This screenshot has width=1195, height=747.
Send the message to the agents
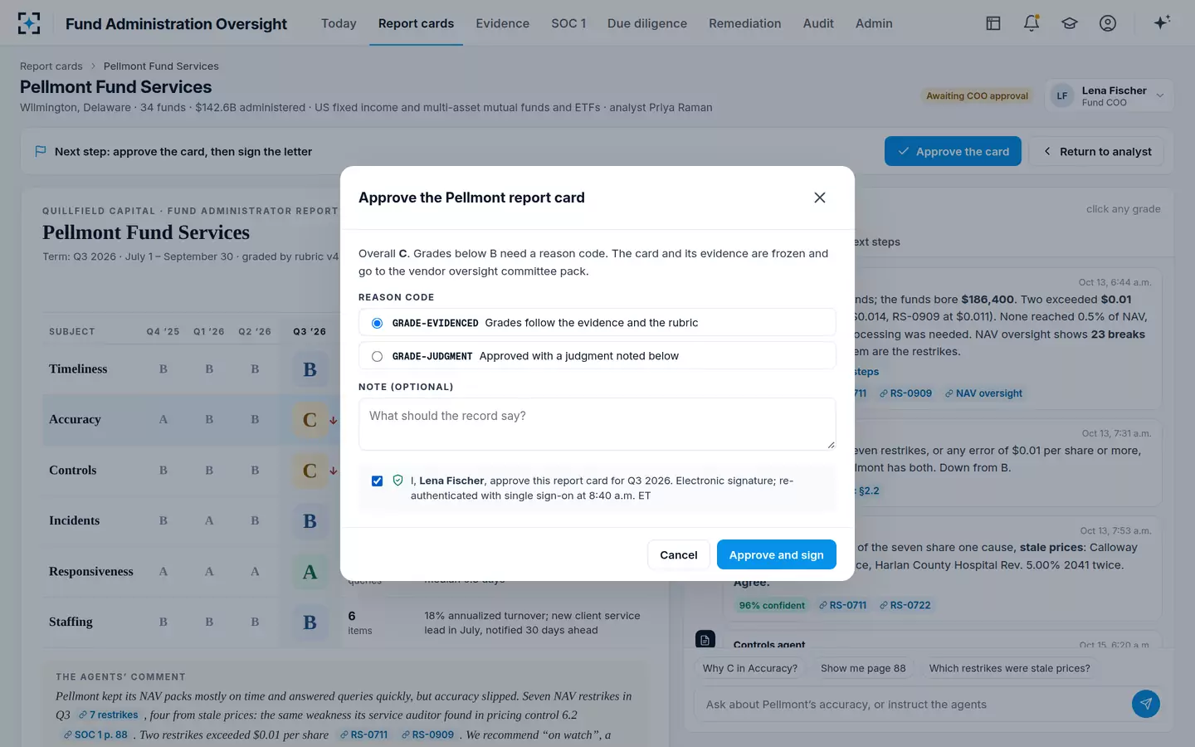pyautogui.click(x=1146, y=704)
